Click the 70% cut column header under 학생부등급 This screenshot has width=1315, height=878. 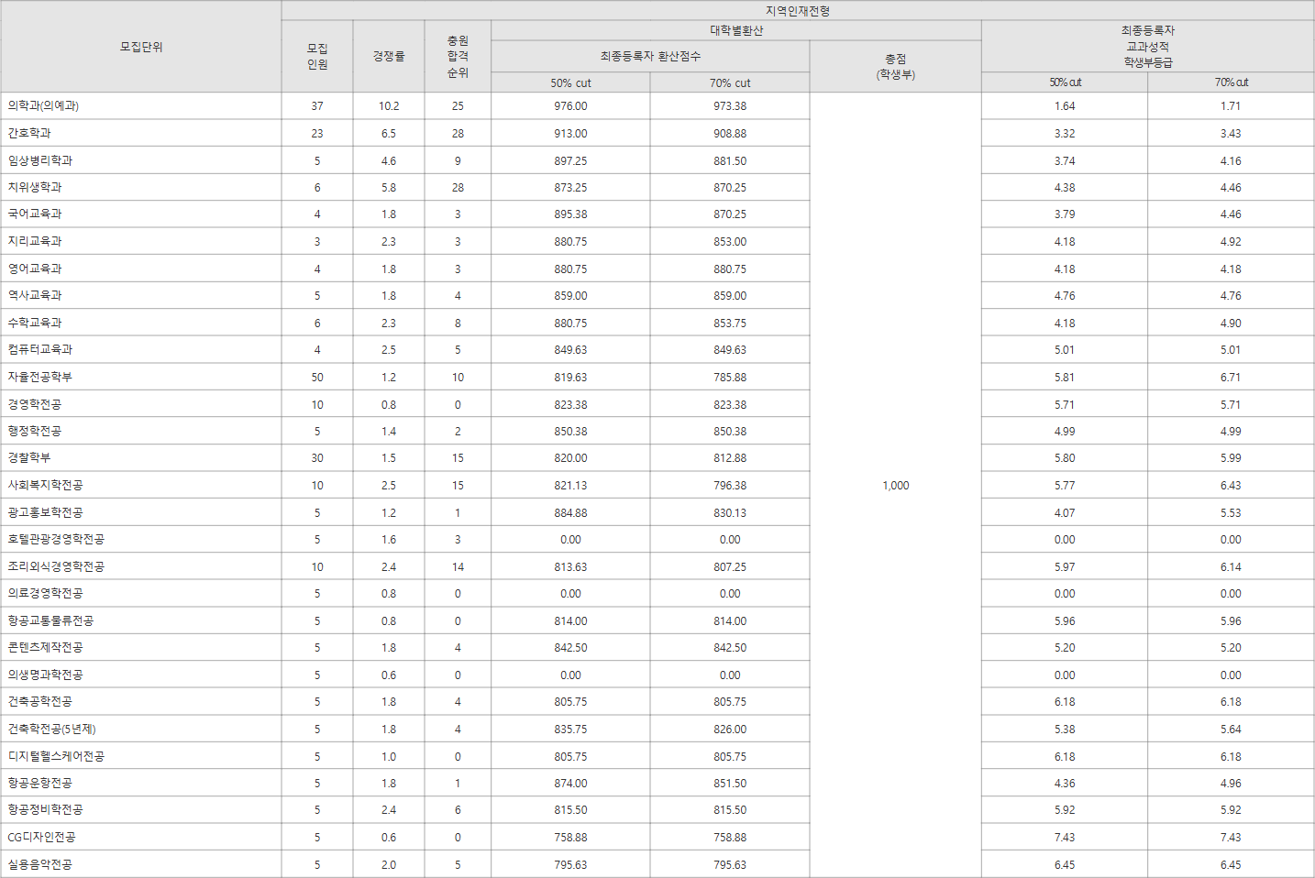[x=1230, y=82]
